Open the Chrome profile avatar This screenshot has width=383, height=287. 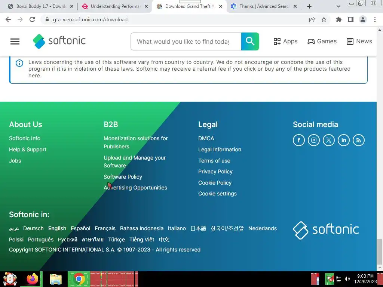click(363, 19)
